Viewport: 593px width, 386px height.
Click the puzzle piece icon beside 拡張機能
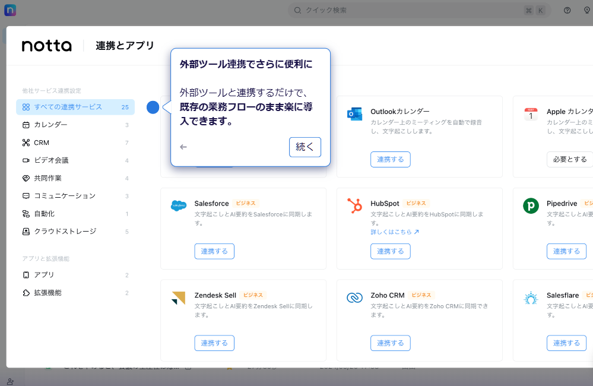pos(26,293)
